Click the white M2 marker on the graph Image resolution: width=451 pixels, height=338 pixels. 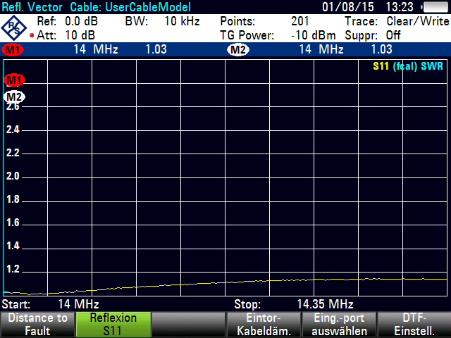pos(14,96)
